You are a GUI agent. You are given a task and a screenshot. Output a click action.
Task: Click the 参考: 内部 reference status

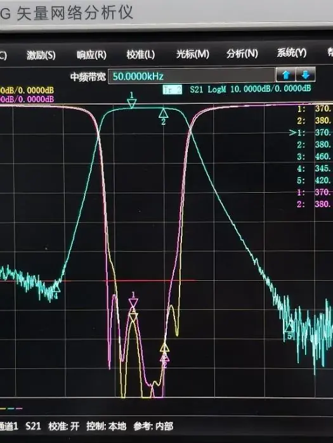[x=153, y=426]
